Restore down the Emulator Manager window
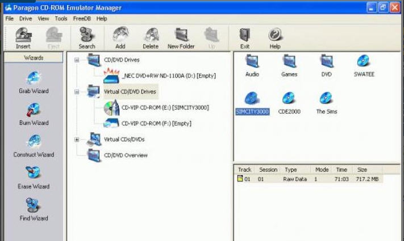Image resolution: width=404 pixels, height=241 pixels. pyautogui.click(x=383, y=8)
